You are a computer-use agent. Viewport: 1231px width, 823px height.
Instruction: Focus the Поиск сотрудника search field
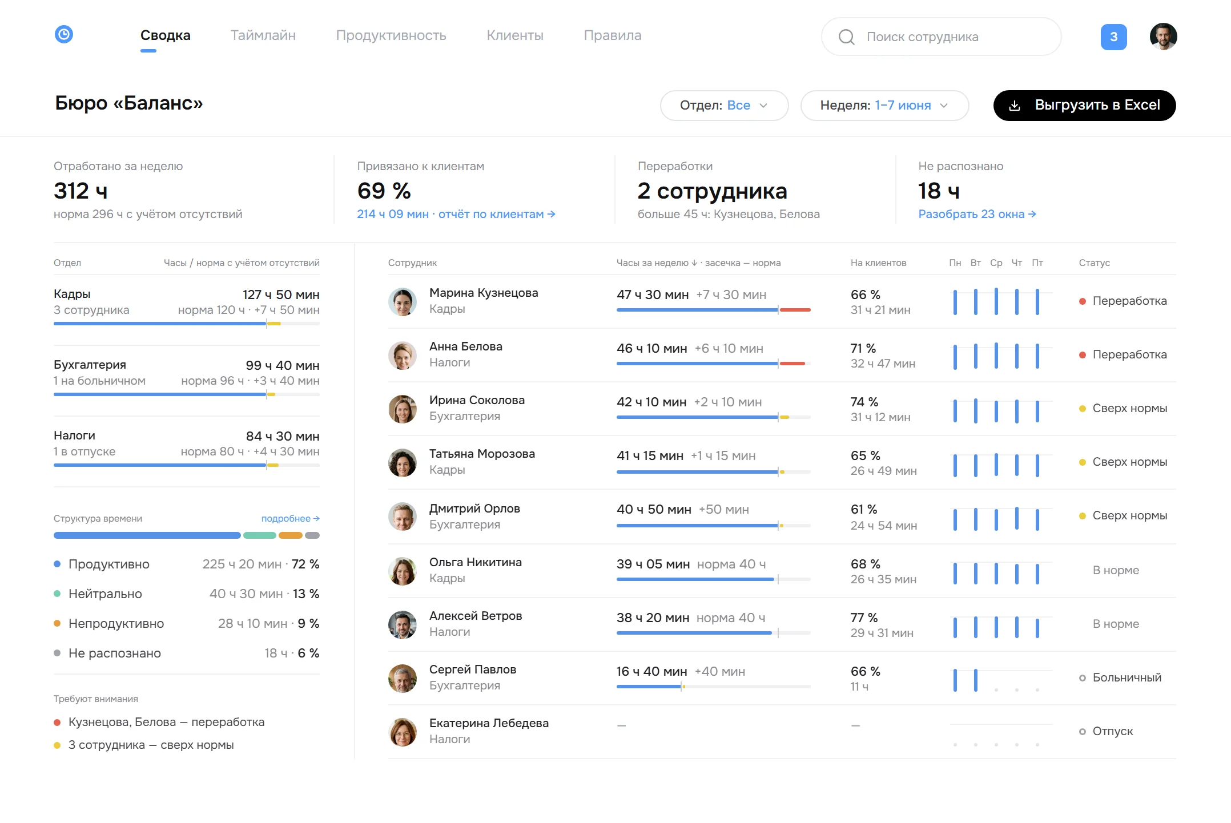pos(941,37)
